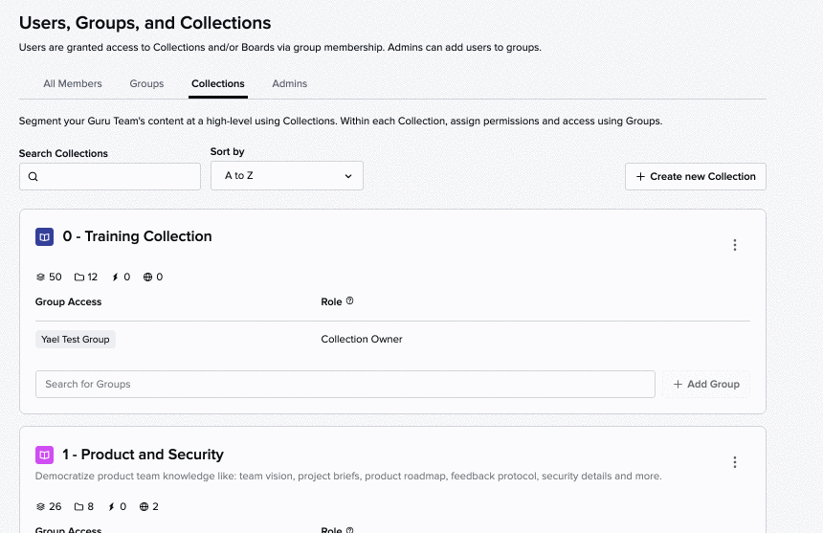Image resolution: width=823 pixels, height=533 pixels.
Task: Click the Collection Owner role text
Action: [362, 340]
